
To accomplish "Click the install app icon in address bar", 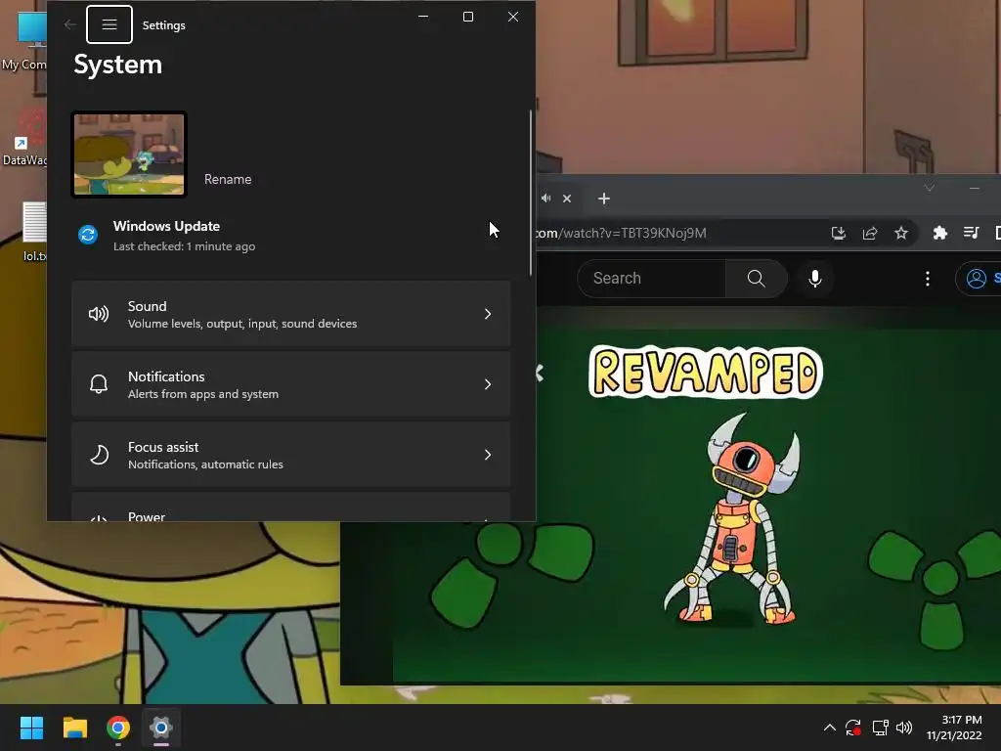I will click(838, 233).
